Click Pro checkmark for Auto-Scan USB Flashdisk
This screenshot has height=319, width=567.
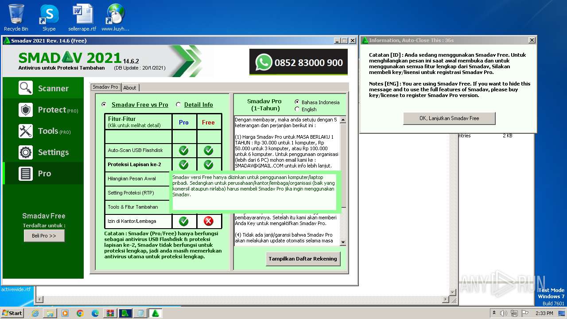(x=184, y=151)
